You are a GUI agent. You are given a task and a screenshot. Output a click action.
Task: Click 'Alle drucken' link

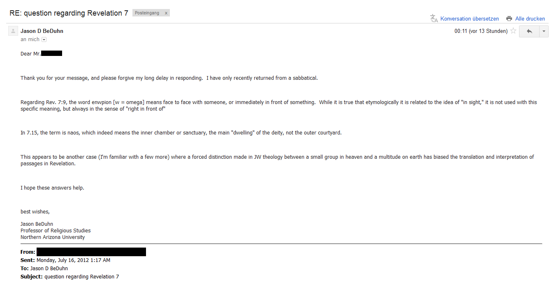530,19
